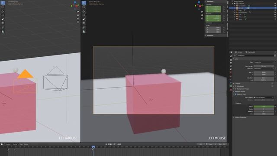Hide the Light object in outliner
Screen dimensions: 277x156
click(275, 15)
